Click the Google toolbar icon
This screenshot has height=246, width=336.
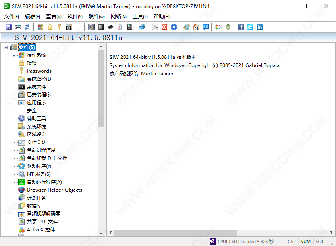pyautogui.click(x=218, y=27)
